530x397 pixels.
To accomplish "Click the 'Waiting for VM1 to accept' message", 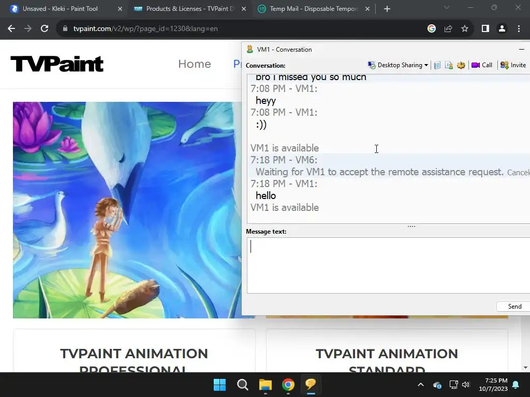I will 379,172.
